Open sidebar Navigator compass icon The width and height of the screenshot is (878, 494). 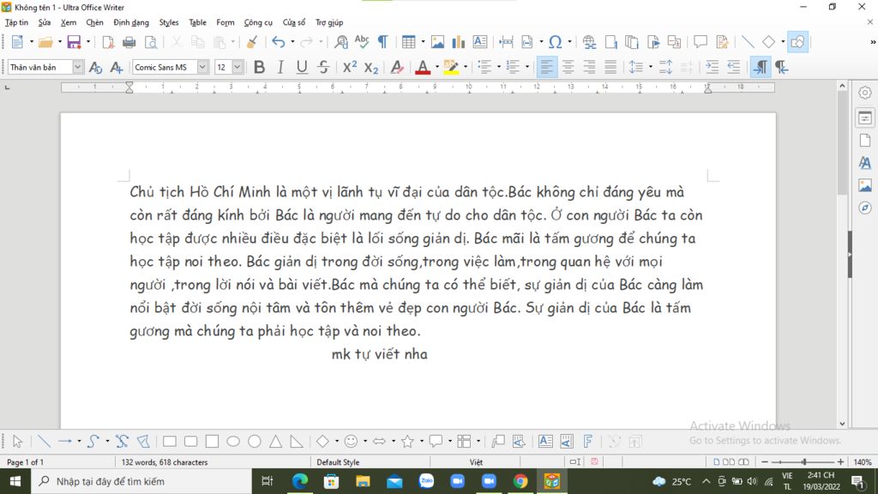[x=865, y=208]
